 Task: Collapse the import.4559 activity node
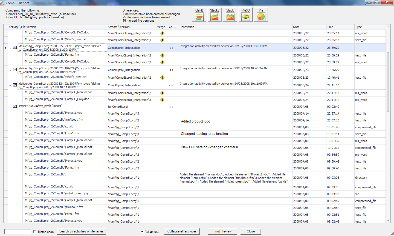tap(10, 107)
